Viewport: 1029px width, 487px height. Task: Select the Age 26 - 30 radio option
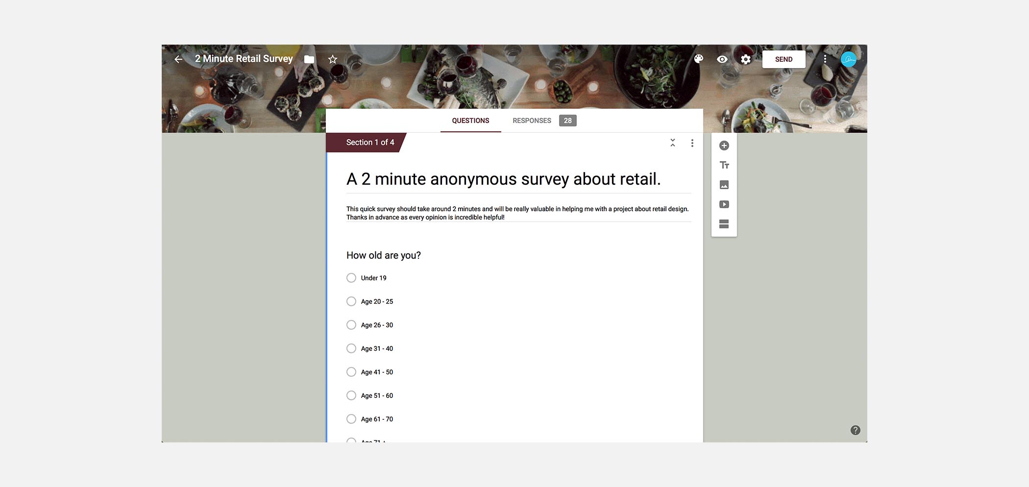point(351,325)
